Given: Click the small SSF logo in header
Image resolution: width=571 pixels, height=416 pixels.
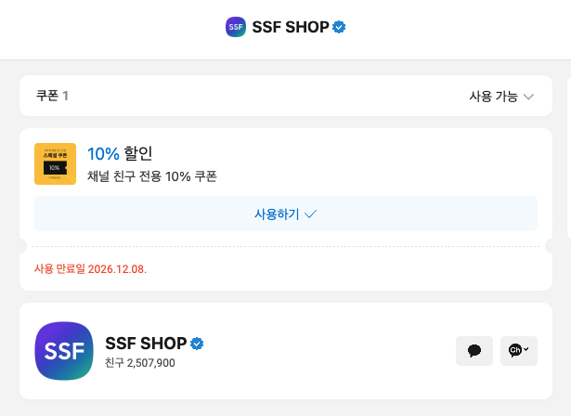Looking at the screenshot, I should (236, 27).
